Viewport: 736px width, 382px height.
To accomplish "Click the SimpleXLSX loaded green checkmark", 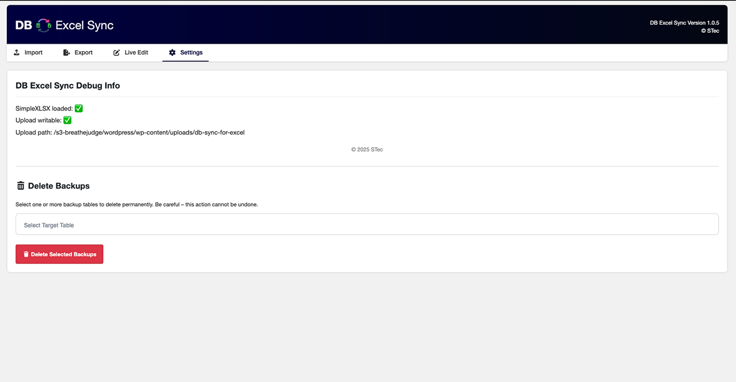I will click(79, 108).
